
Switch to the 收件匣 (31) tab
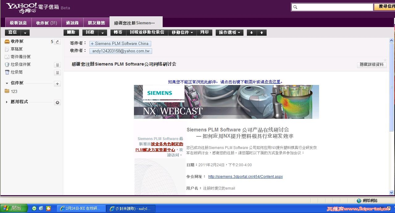click(x=46, y=23)
